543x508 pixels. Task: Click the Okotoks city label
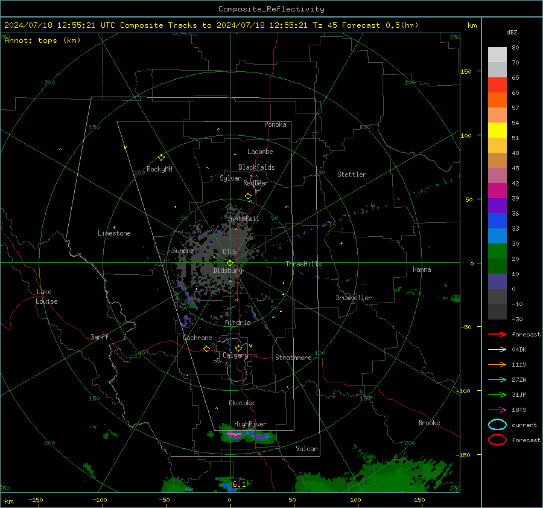[x=241, y=403]
